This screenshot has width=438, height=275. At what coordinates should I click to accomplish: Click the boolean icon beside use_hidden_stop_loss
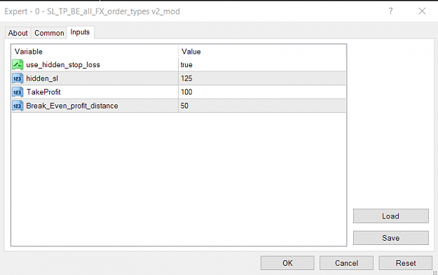point(18,64)
